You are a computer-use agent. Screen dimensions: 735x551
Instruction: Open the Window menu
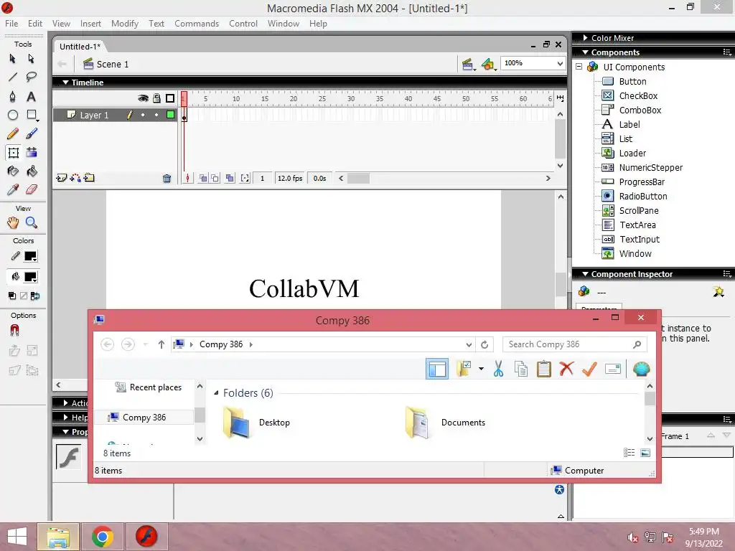[283, 24]
